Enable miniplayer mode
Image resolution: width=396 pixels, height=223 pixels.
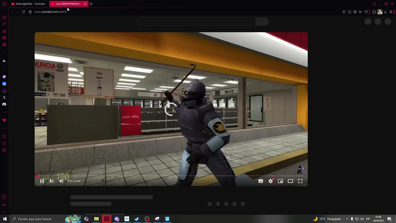point(280,181)
